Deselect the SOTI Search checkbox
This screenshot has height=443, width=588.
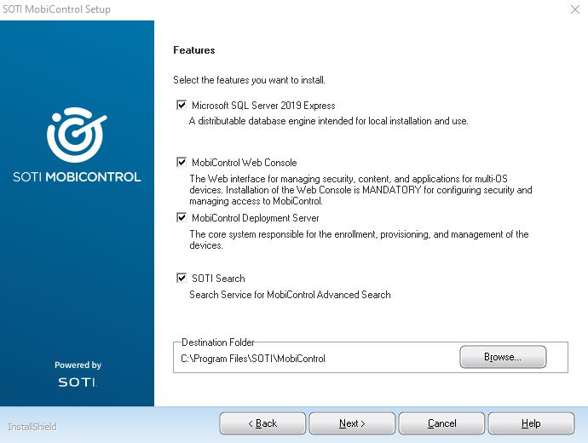181,278
